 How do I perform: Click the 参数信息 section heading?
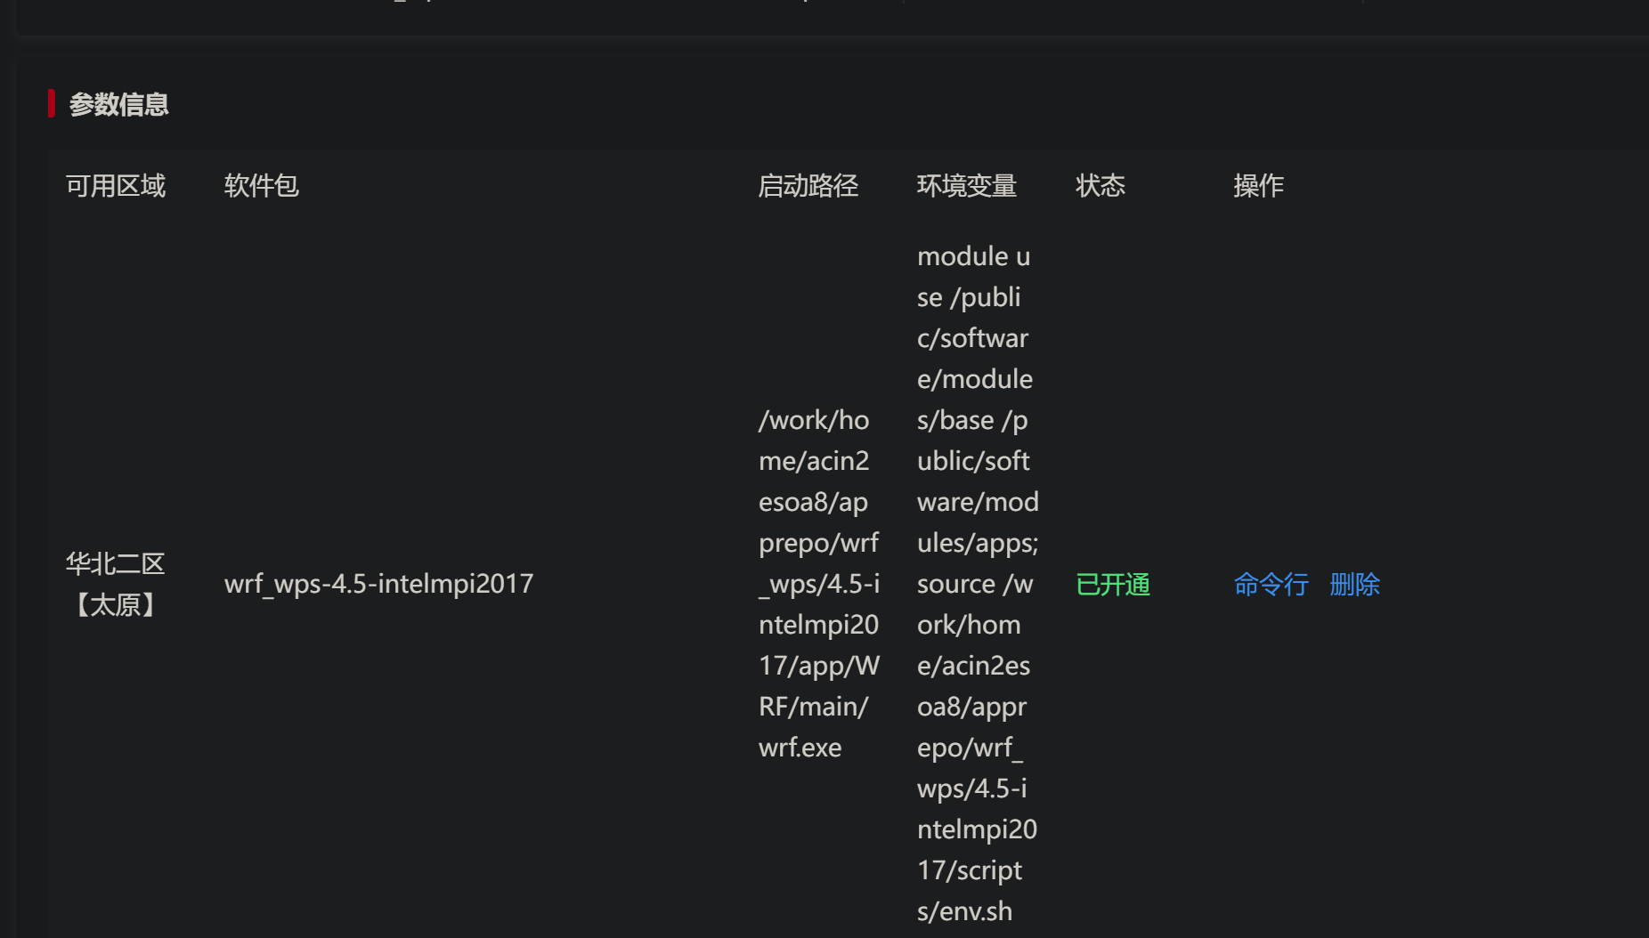tap(118, 104)
